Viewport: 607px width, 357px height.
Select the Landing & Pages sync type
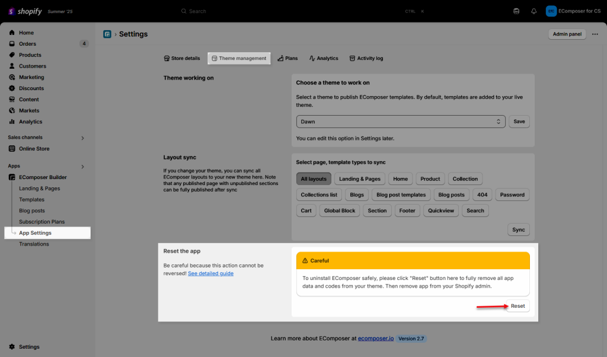point(360,179)
